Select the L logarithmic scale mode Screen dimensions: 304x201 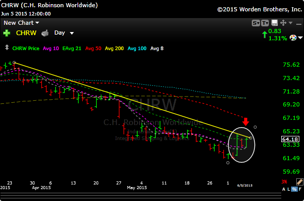(x=288, y=189)
